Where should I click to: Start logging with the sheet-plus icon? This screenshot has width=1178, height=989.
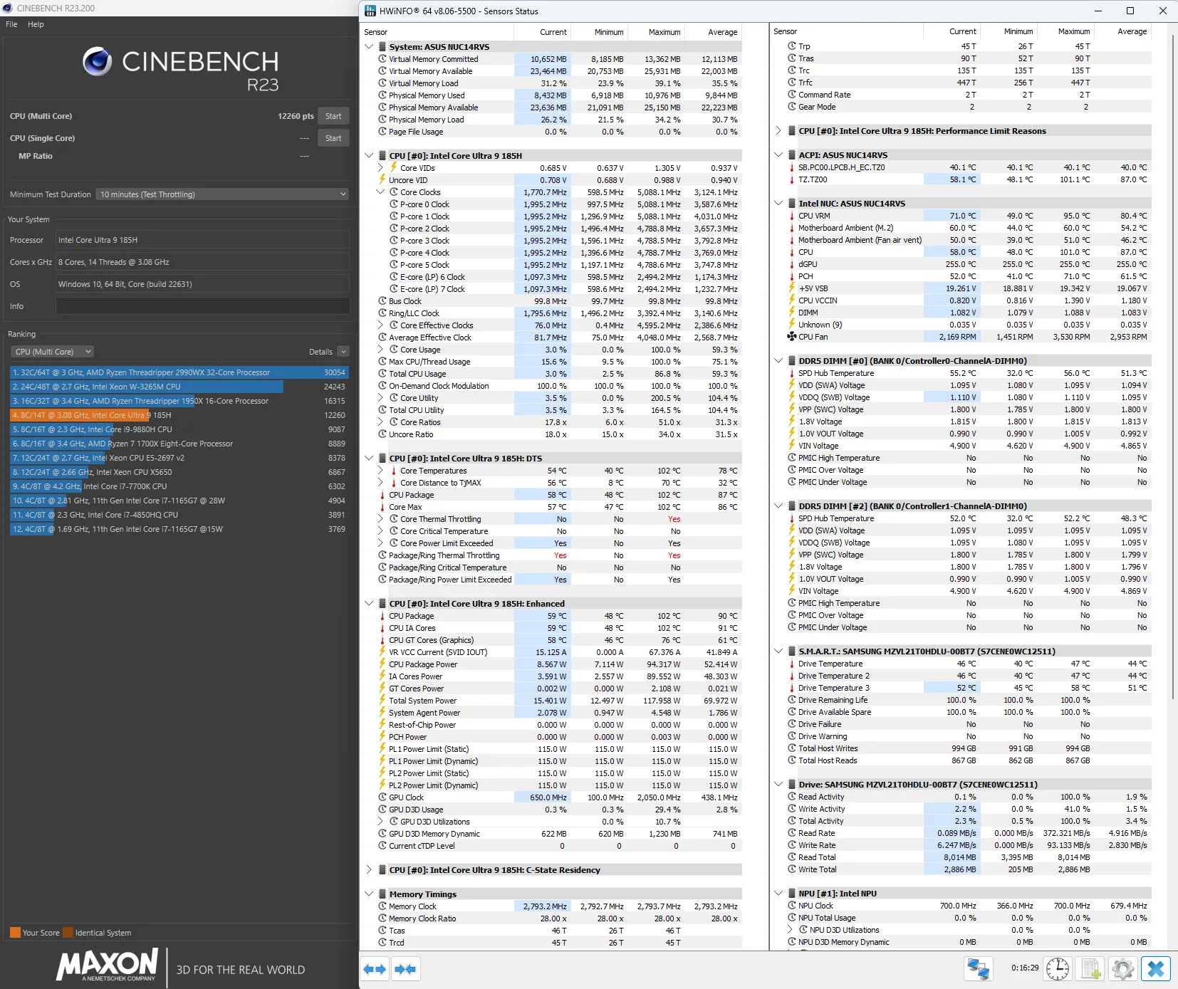point(1091,969)
